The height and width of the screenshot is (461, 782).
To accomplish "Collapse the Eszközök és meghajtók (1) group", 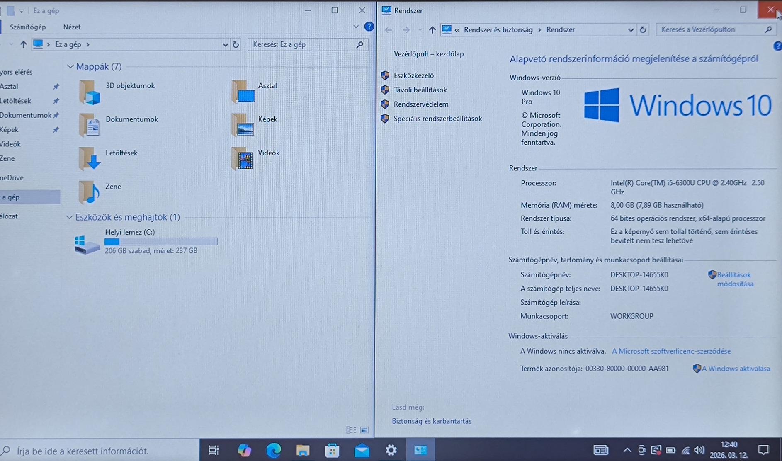I will [70, 217].
